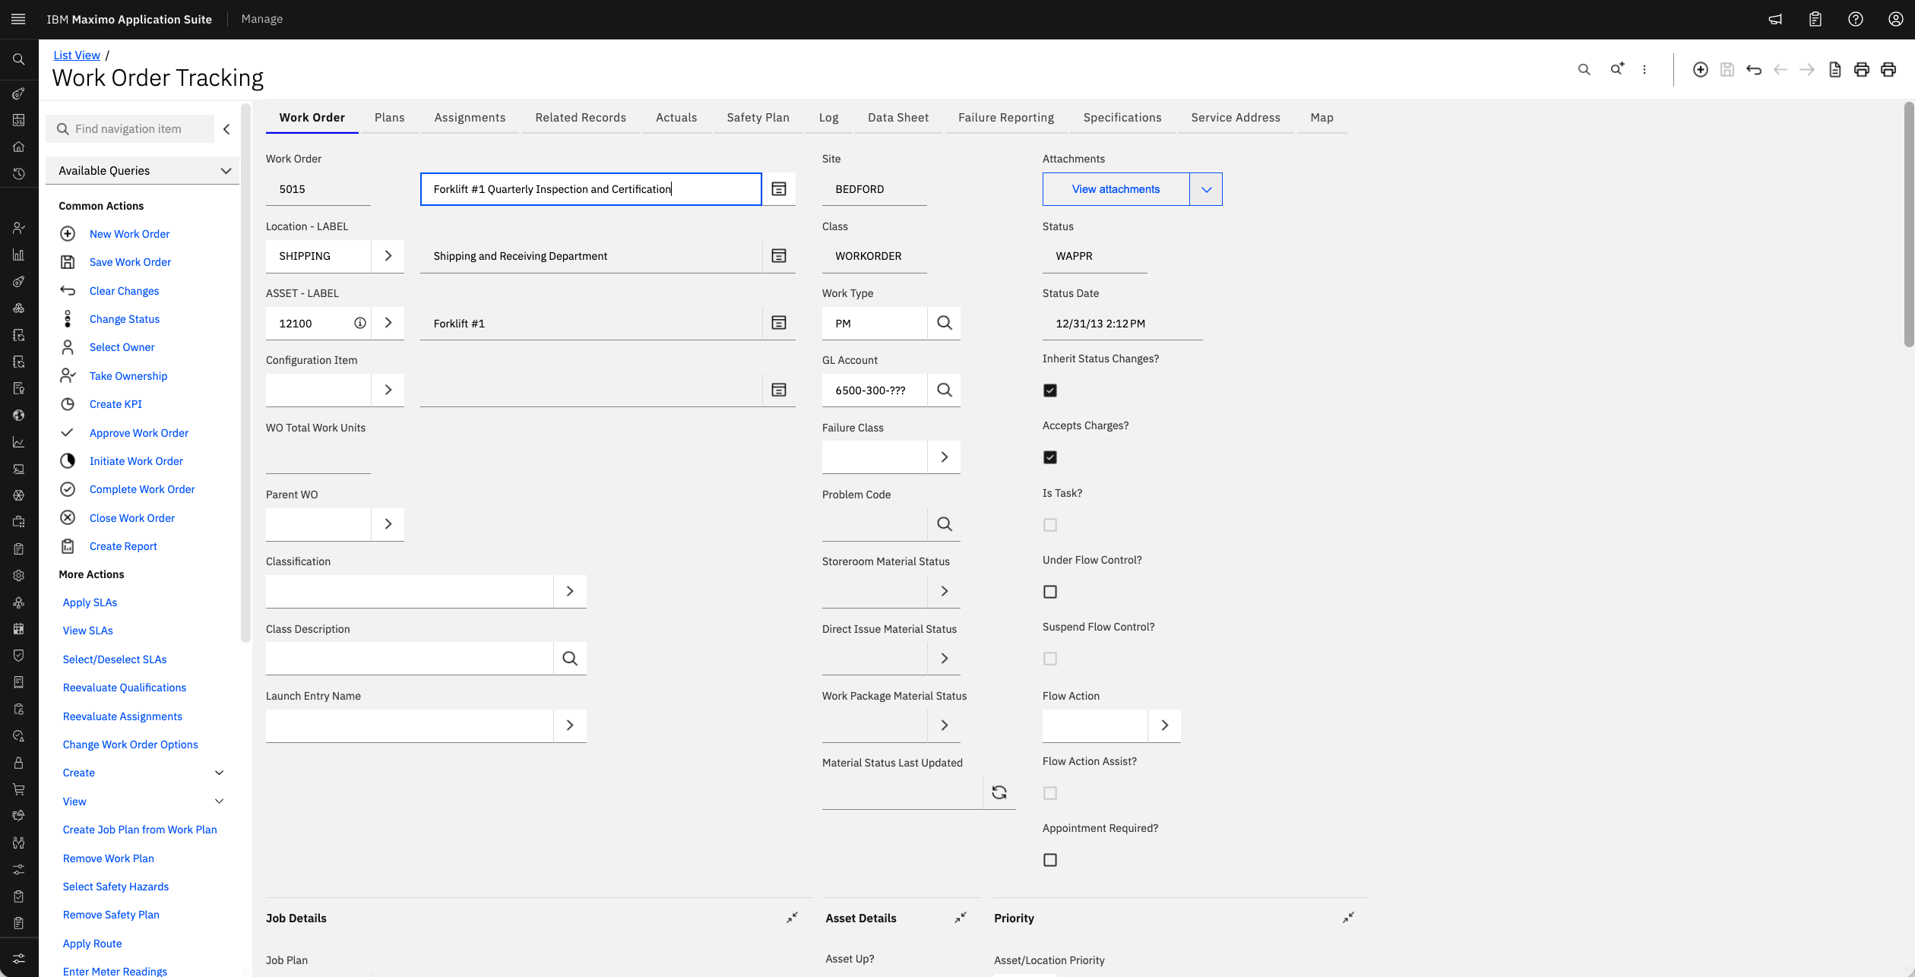Open the hamburger navigation menu
This screenshot has width=1915, height=977.
coord(18,19)
